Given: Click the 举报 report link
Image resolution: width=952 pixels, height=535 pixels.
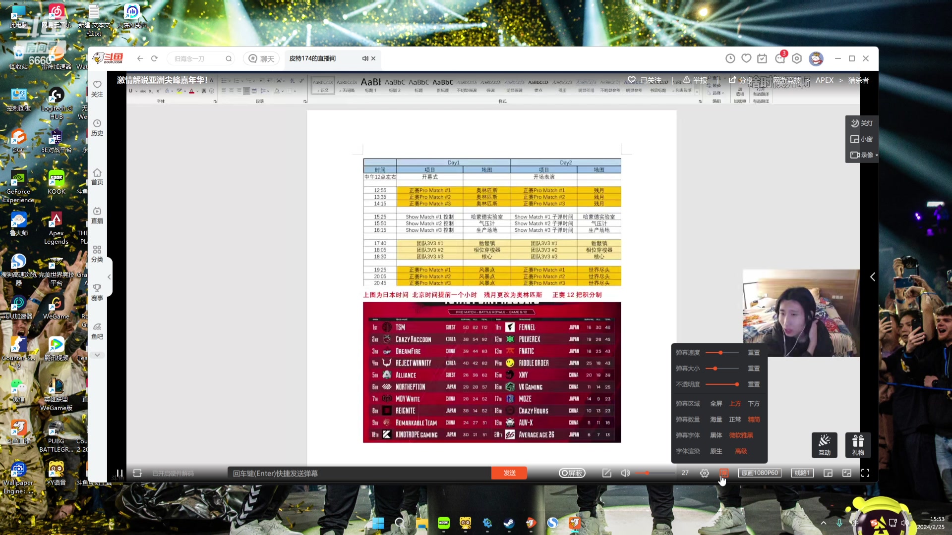Looking at the screenshot, I should click(x=696, y=80).
